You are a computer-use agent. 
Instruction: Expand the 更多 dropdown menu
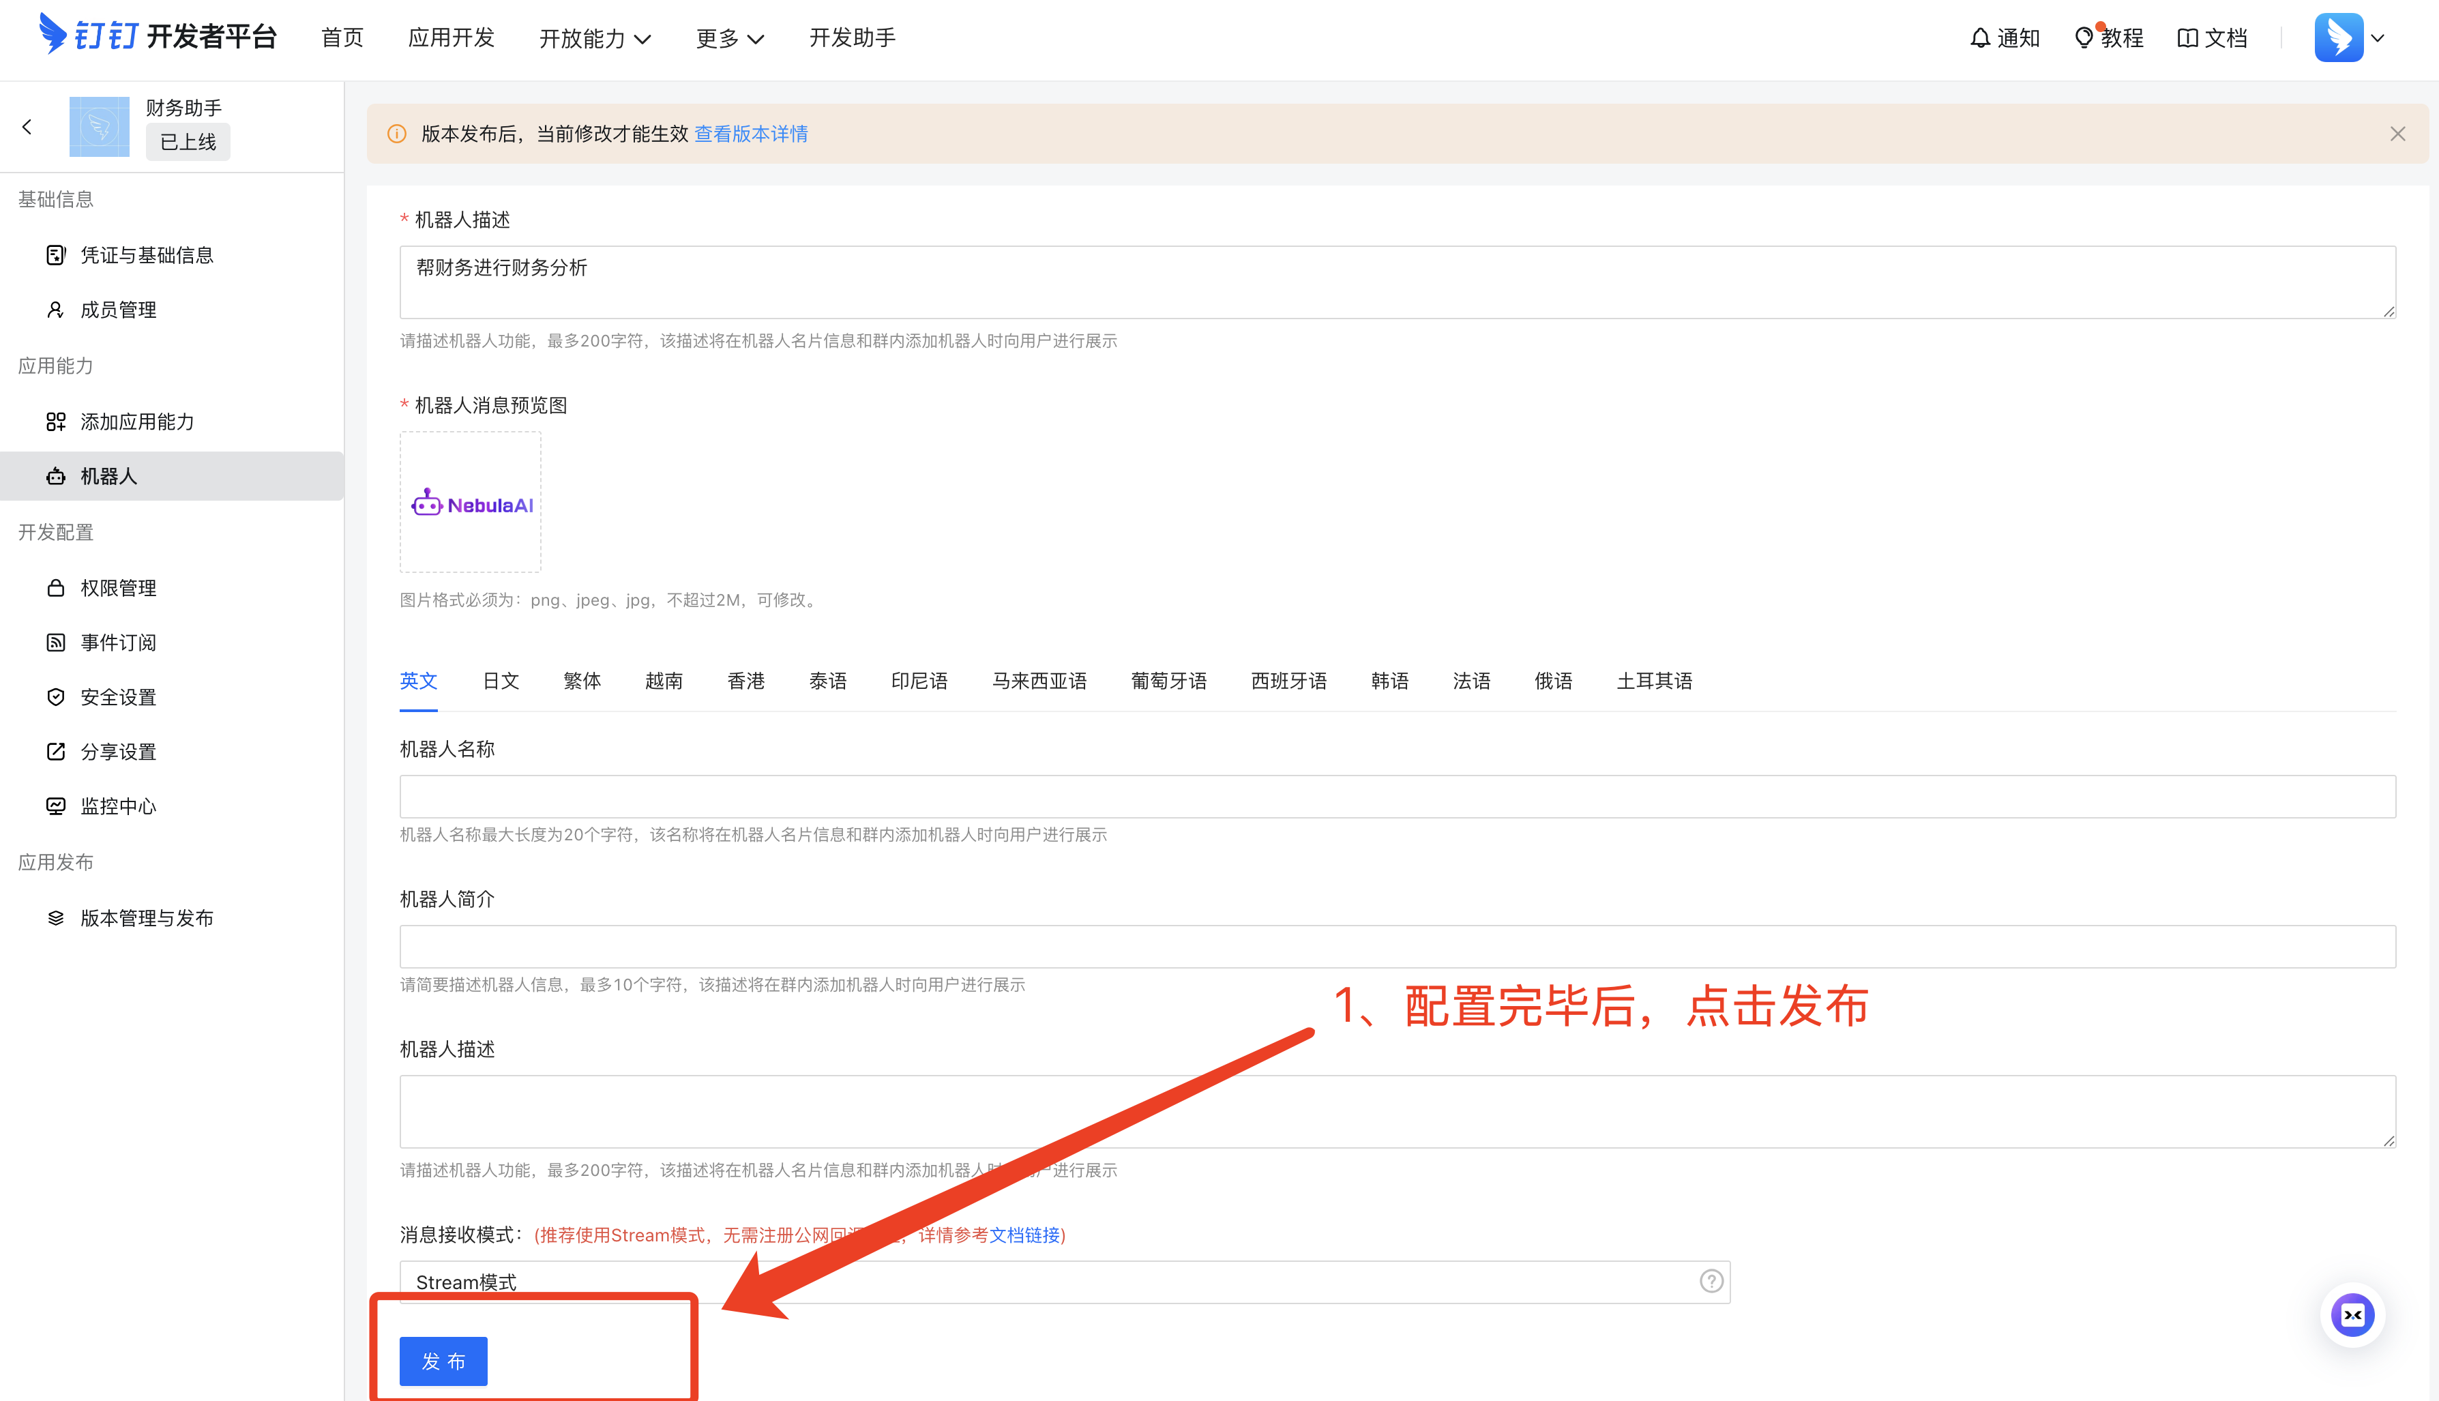(729, 38)
